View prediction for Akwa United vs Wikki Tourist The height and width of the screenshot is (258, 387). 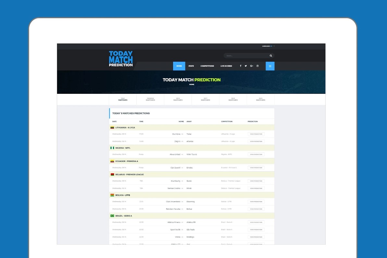pyautogui.click(x=256, y=154)
